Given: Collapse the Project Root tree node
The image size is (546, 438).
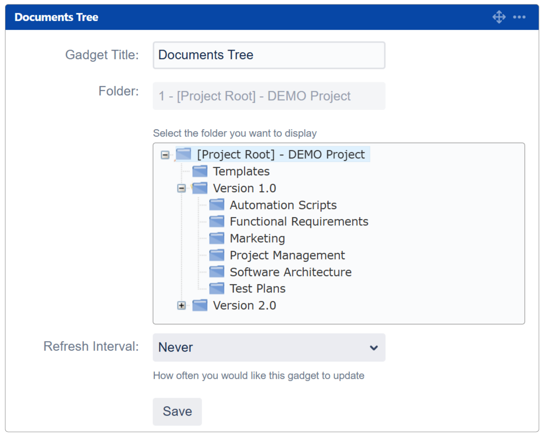Looking at the screenshot, I should tap(164, 154).
